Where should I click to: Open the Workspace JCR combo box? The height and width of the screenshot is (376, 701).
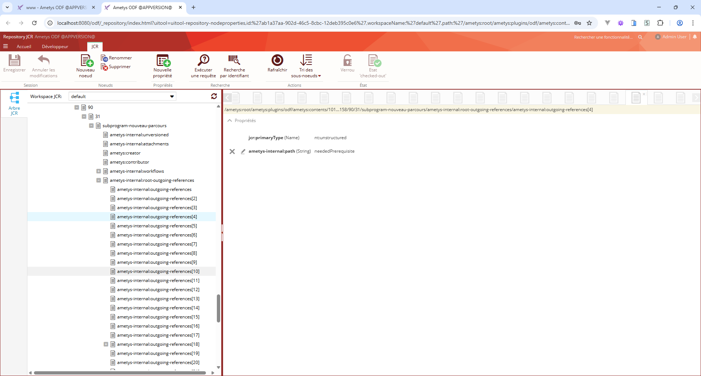point(172,97)
